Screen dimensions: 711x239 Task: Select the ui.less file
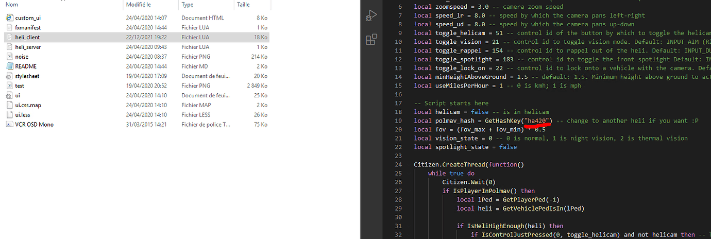pos(23,115)
